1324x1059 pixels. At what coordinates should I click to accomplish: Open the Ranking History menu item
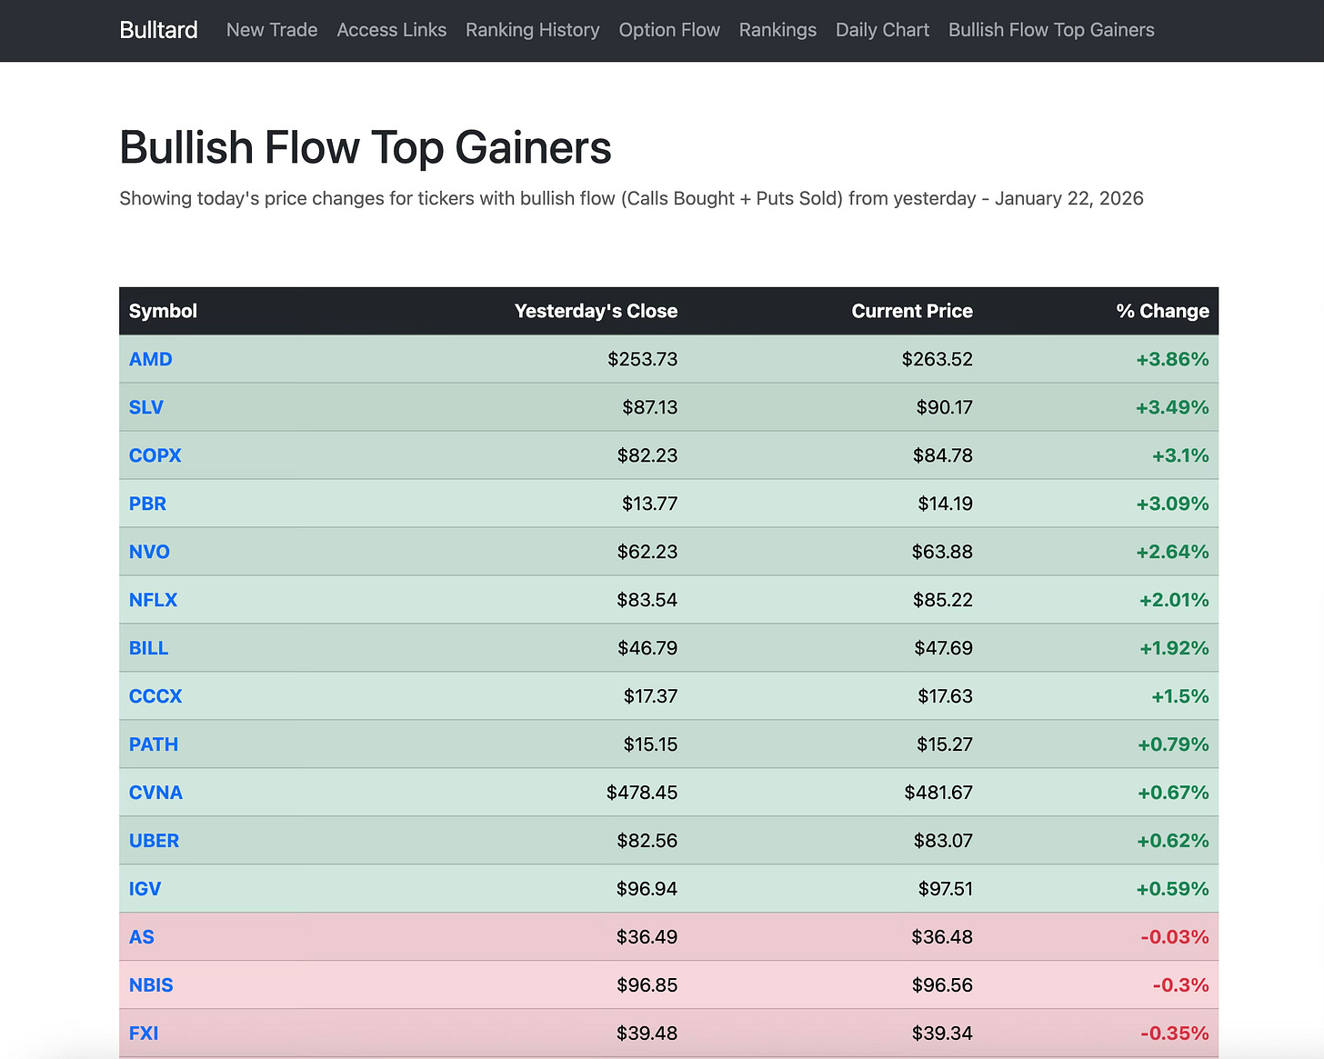click(x=533, y=30)
